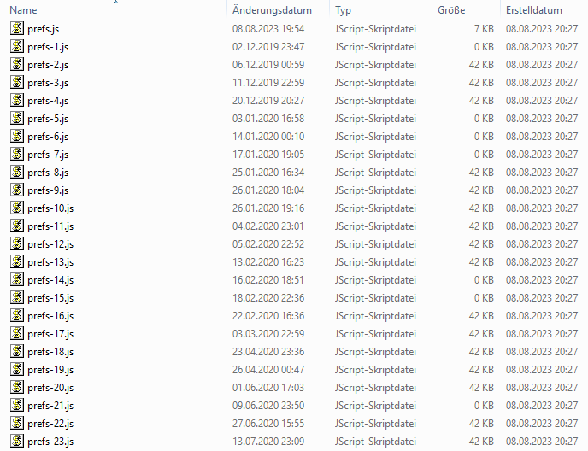The image size is (588, 451).
Task: Click the script icon of prefs-5.js
Action: [x=17, y=118]
